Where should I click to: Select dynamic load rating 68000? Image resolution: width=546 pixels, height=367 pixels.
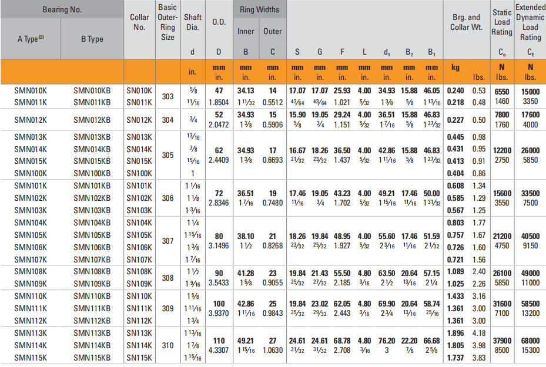tap(530, 341)
